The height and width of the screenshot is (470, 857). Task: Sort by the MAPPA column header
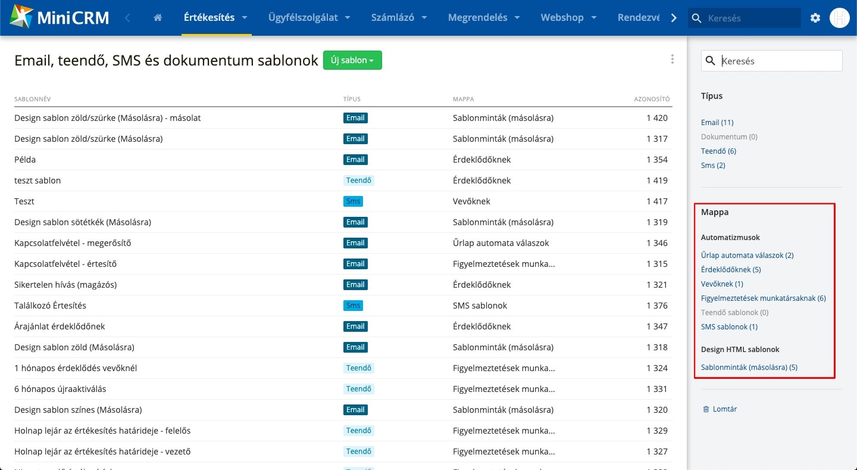(463, 99)
